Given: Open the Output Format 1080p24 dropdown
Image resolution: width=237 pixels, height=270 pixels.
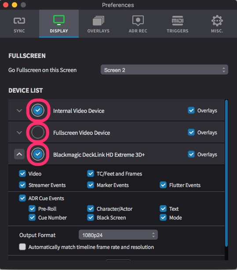Looking at the screenshot, I should pos(118,235).
